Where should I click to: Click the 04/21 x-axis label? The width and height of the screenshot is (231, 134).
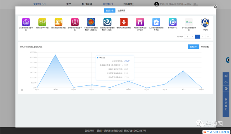pos(73,90)
